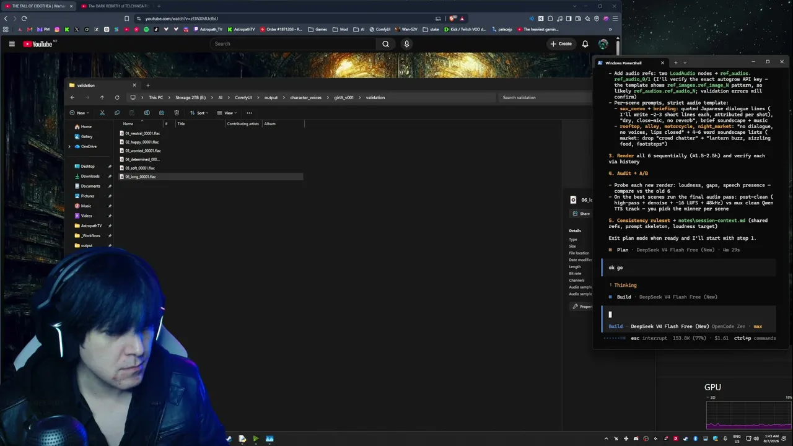Click the YouTube Create button
The width and height of the screenshot is (793, 446).
point(561,44)
